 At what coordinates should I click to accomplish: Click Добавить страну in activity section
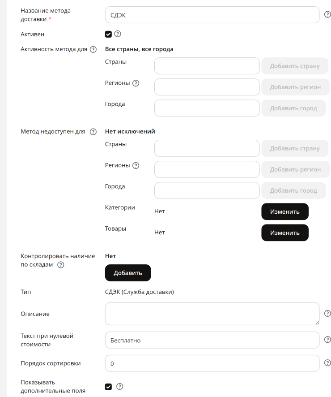pos(295,66)
